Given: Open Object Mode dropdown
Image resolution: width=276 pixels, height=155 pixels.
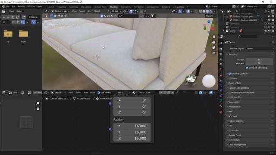Looking at the screenshot, I should [x=60, y=11].
